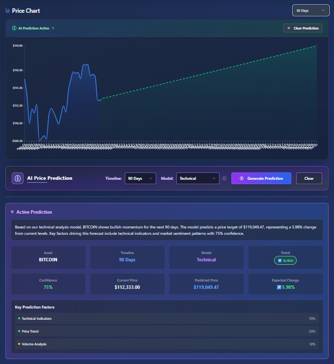Click the Clear button in prediction panel
This screenshot has height=364, width=334.
(x=309, y=178)
